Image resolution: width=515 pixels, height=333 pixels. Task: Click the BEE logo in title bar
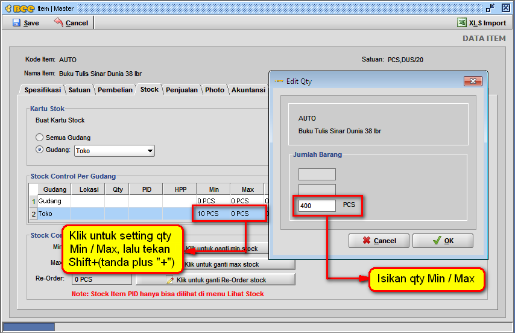[x=19, y=7]
